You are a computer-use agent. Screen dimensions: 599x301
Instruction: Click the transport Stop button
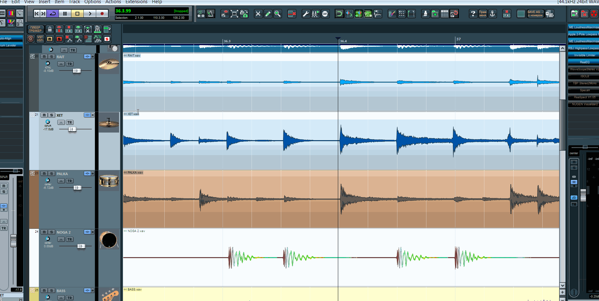[77, 13]
